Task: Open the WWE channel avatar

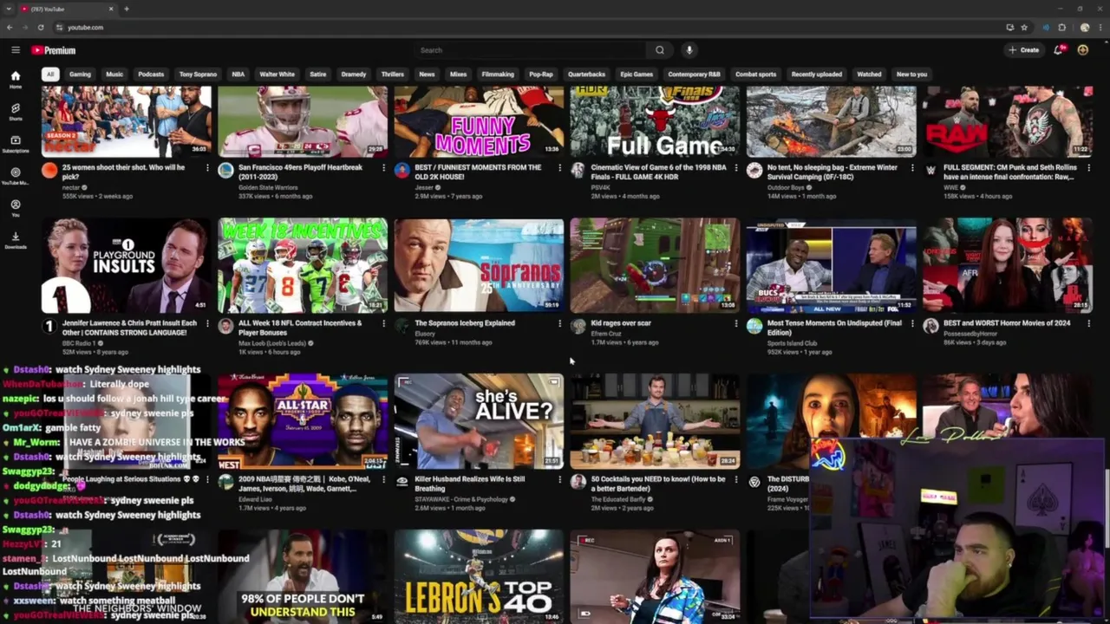Action: 930,171
